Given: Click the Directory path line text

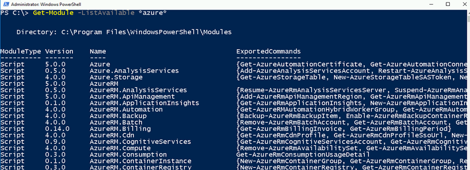Looking at the screenshot, I should point(124,33).
